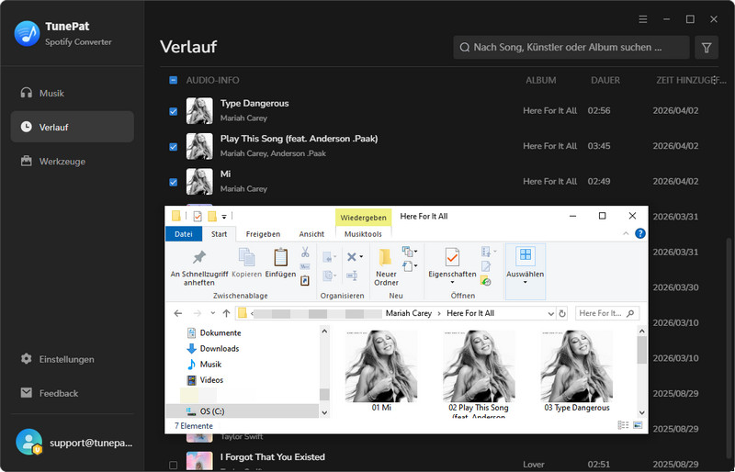735x472 pixels.
Task: Switch to large icons view in status bar
Action: point(638,425)
